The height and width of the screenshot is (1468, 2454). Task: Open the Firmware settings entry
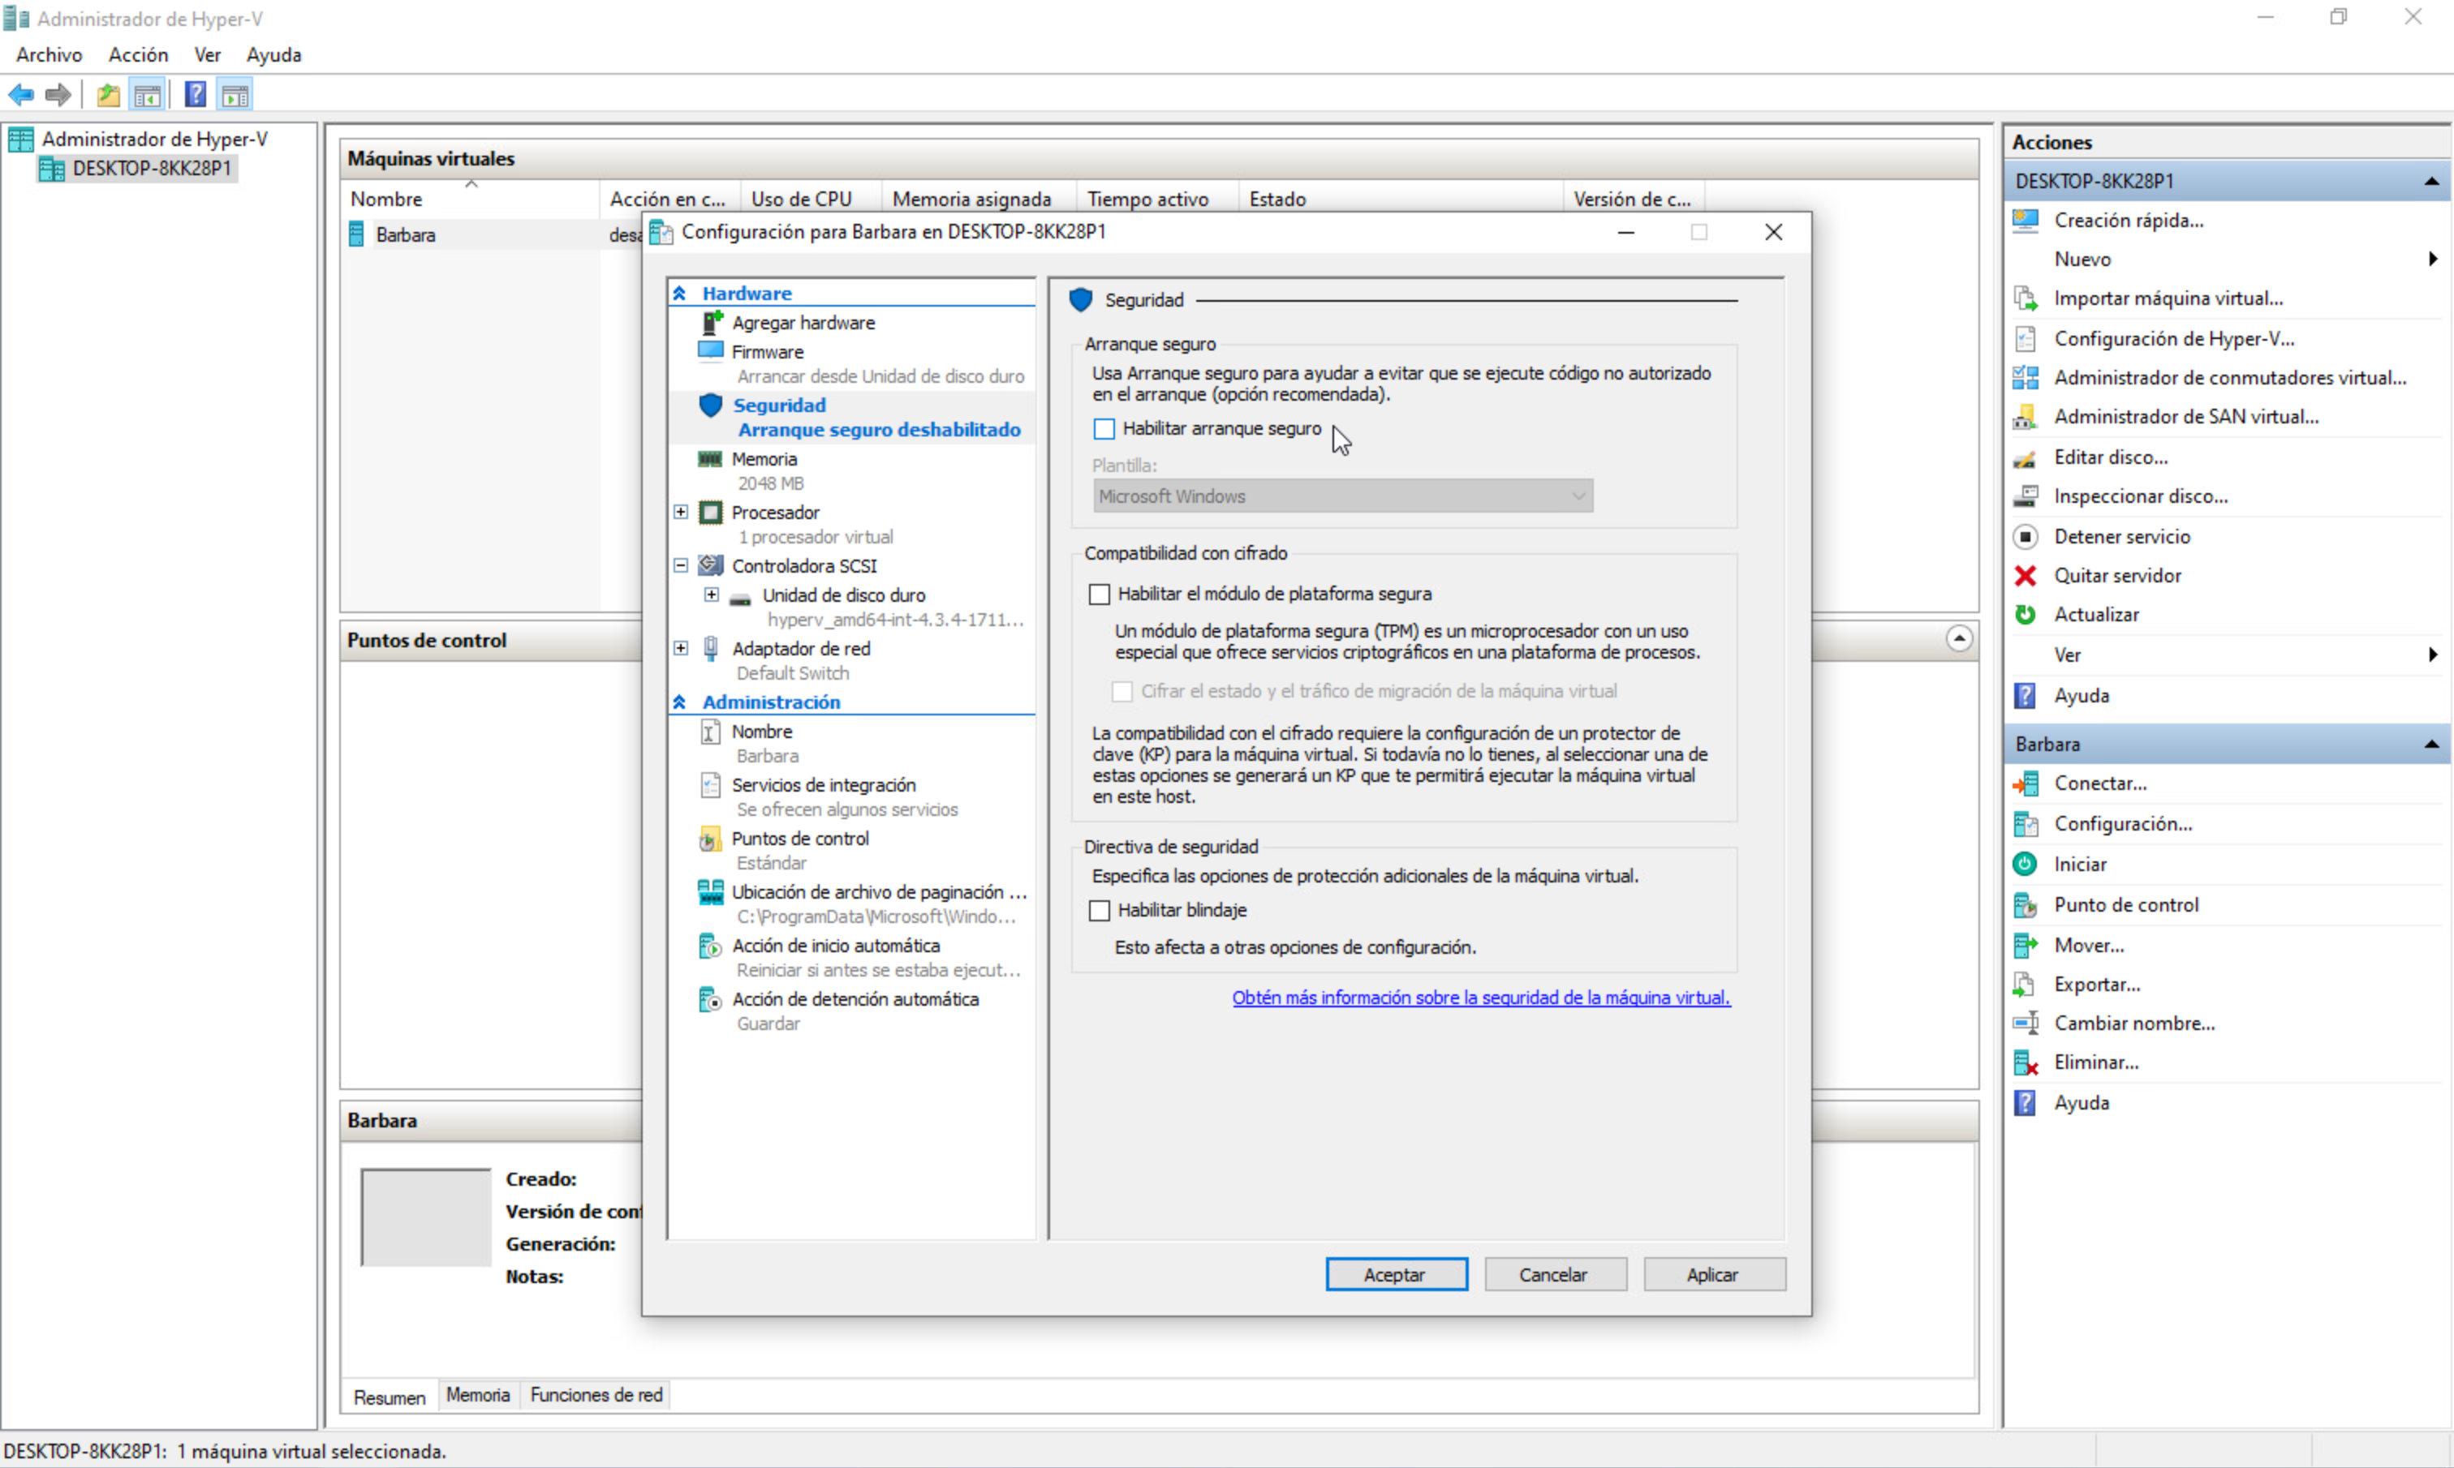coord(767,351)
